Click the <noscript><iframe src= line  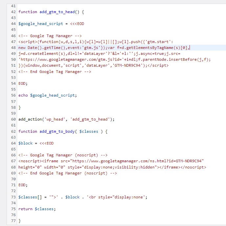111,161
